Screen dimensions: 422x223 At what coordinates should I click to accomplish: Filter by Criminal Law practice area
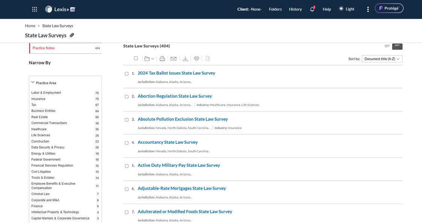[41, 194]
